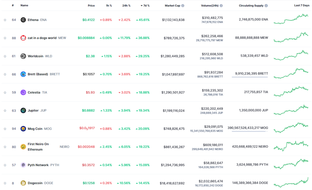Open the Brett 7-day sparkline chart
Screen dimensions: 312x190
tap(291, 73)
